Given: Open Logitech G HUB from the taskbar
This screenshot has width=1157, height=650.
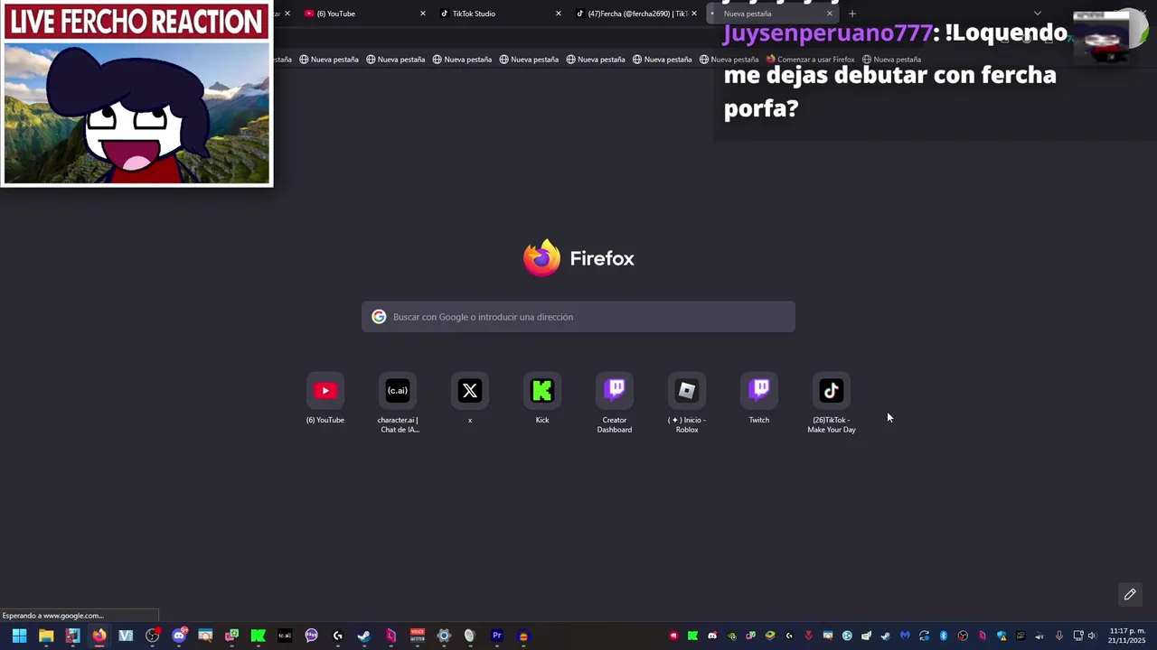Looking at the screenshot, I should coord(338,636).
